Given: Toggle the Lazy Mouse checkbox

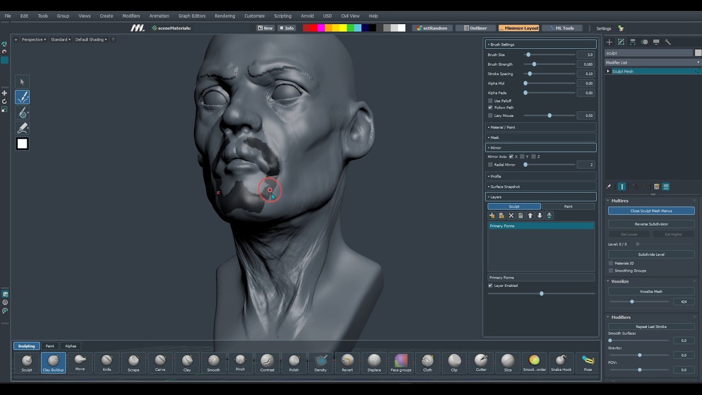Looking at the screenshot, I should pyautogui.click(x=490, y=116).
